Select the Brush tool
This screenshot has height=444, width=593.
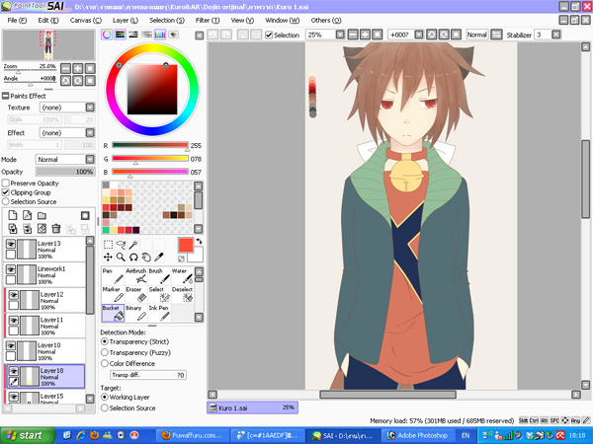point(159,276)
